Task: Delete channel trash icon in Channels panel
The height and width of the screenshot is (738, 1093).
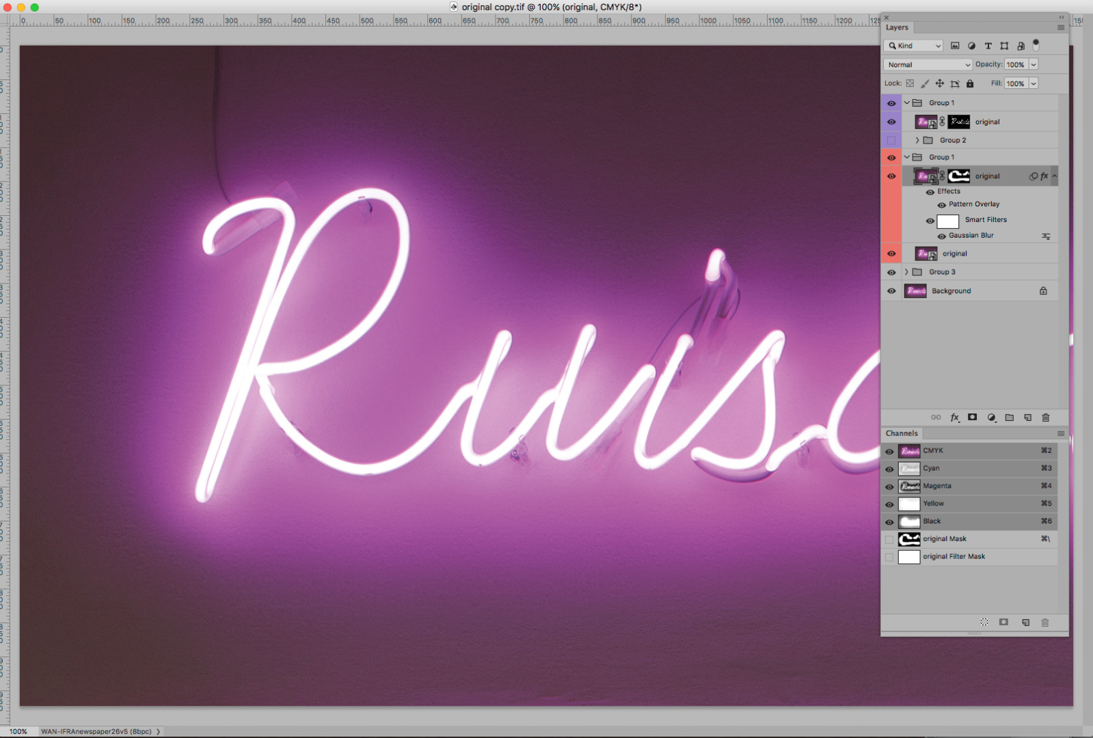Action: coord(1044,622)
